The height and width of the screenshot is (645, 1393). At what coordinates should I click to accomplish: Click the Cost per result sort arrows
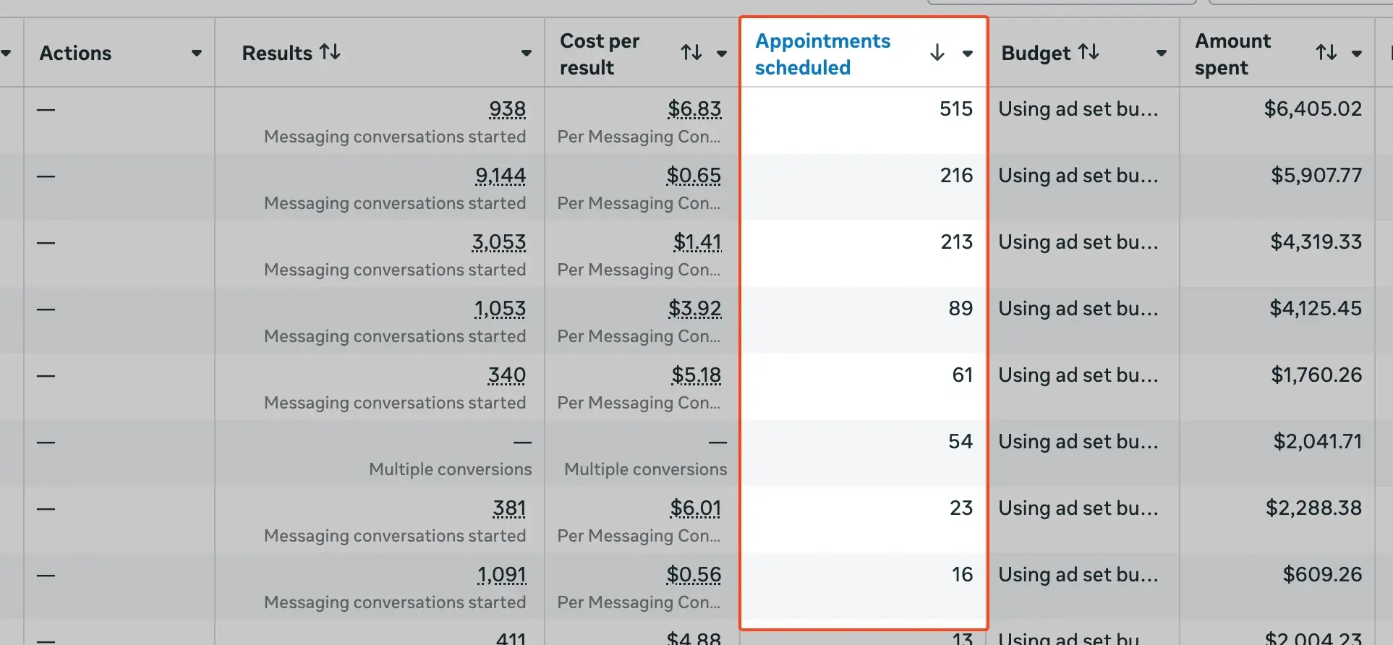[690, 52]
